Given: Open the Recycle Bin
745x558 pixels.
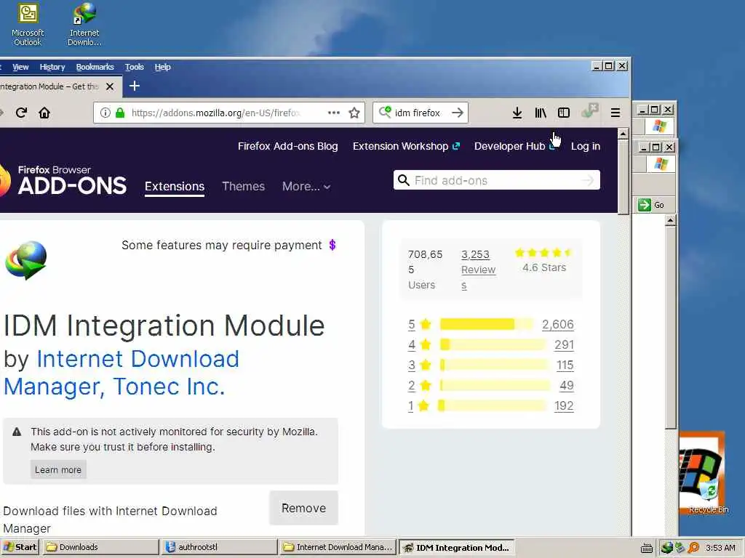Looking at the screenshot, I should [x=709, y=496].
